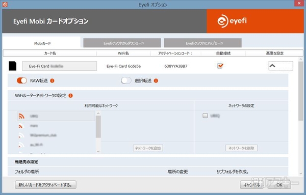Click the サブフォルダを作成 label
This screenshot has width=306, height=195.
[x=233, y=172]
